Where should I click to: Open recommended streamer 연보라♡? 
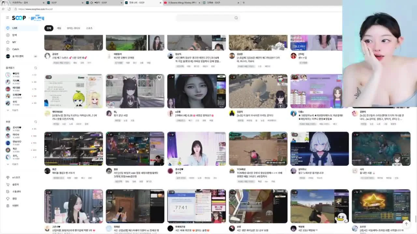coord(20,143)
